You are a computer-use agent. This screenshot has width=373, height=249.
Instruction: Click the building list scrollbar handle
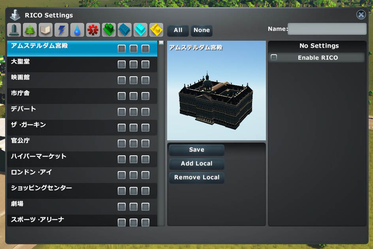(x=161, y=43)
